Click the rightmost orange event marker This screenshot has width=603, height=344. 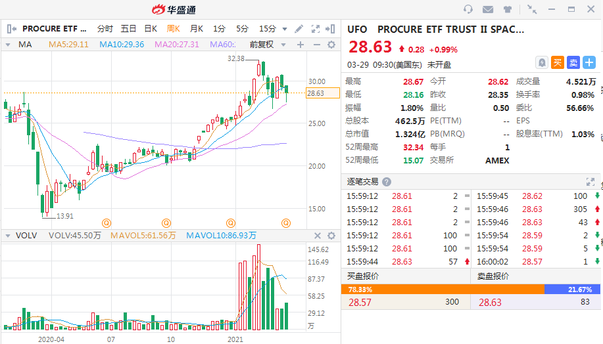coord(286,223)
